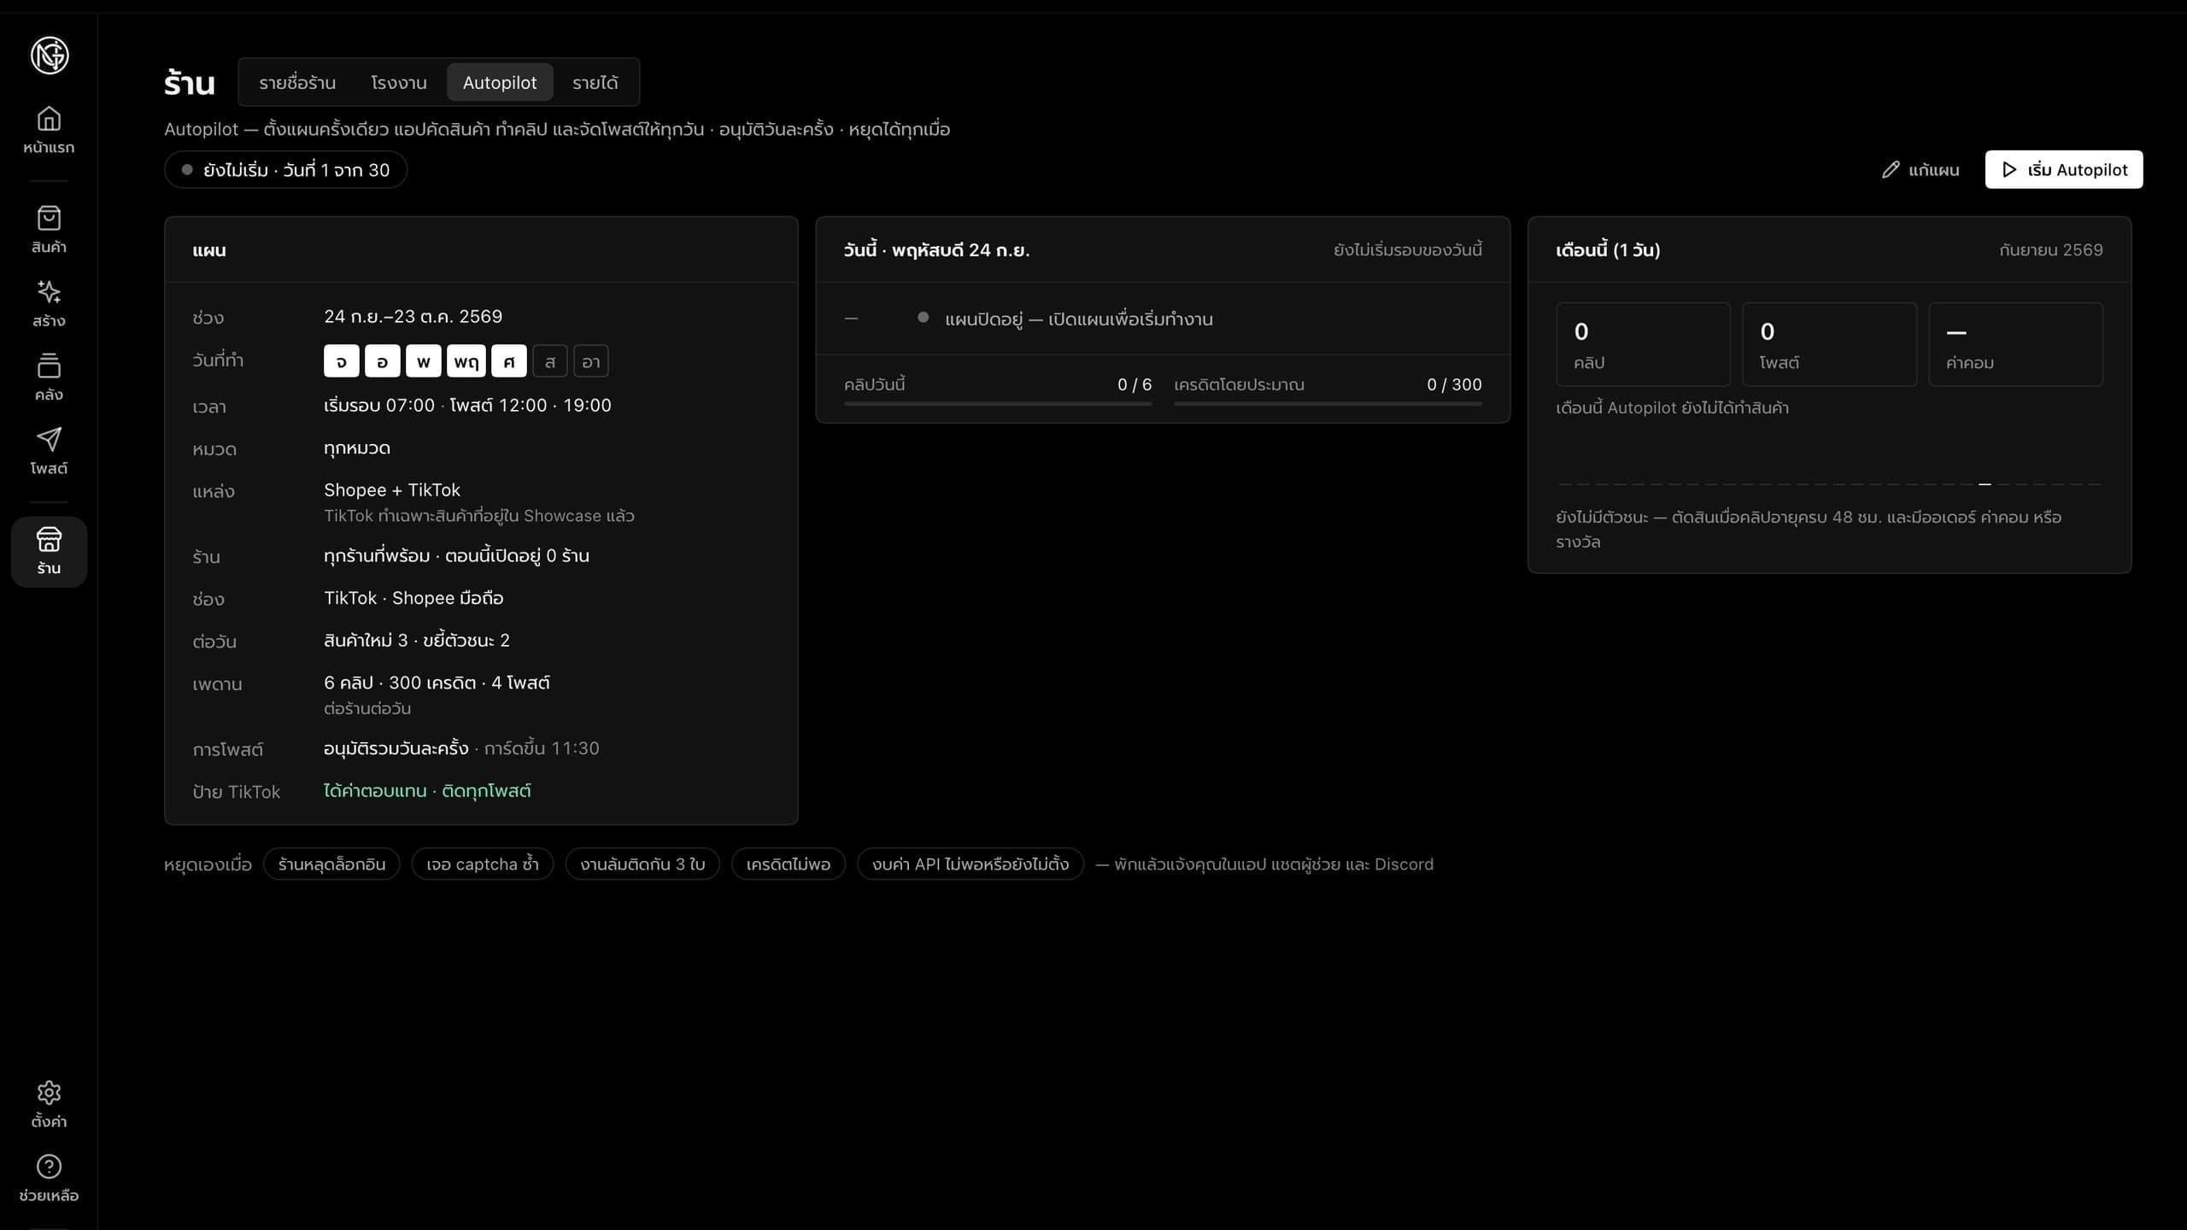Open the คลัง library icon

coord(49,366)
